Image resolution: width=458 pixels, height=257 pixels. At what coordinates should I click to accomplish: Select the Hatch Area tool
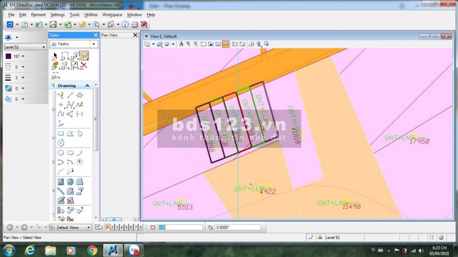coord(61,182)
